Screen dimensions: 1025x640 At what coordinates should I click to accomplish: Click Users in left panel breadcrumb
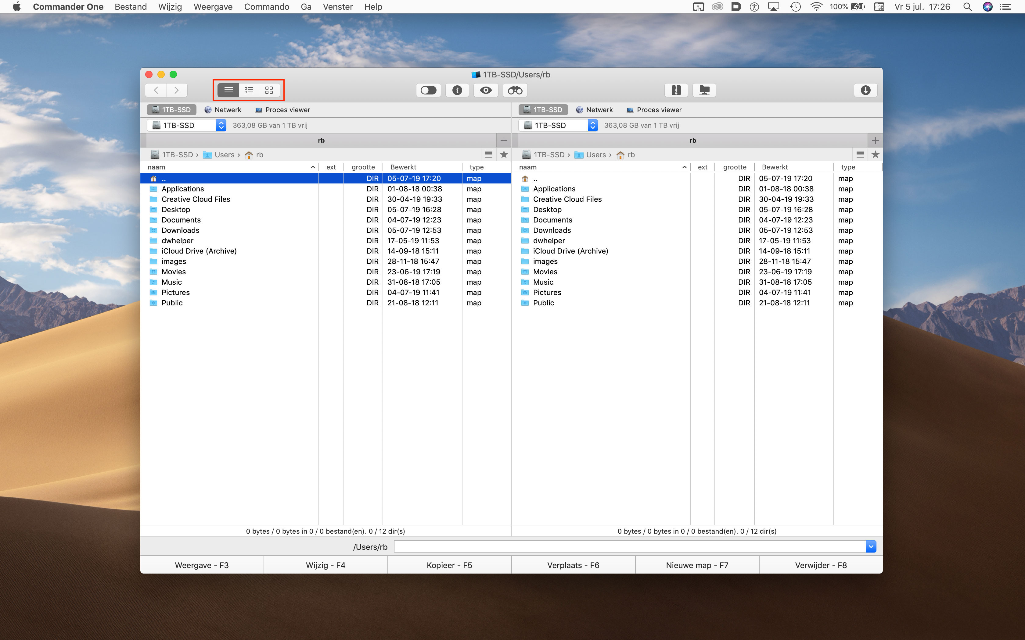(219, 155)
